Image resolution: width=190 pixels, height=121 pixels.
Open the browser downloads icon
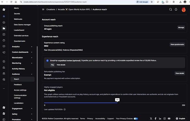click(x=180, y=2)
